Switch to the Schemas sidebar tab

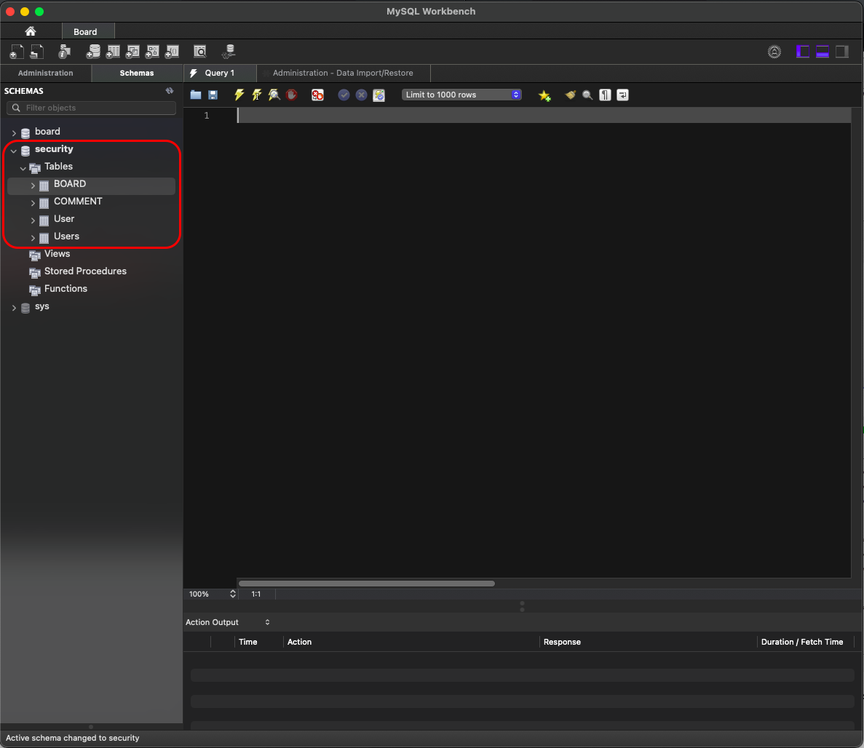(137, 73)
